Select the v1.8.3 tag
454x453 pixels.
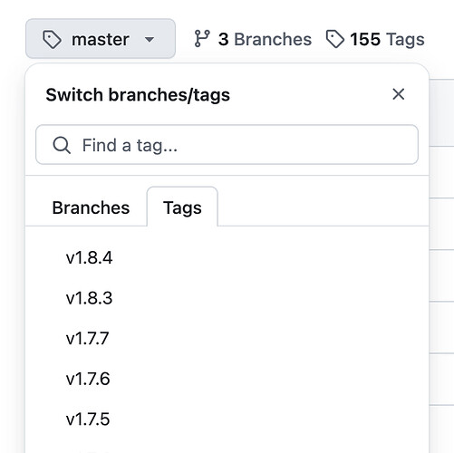click(227, 298)
